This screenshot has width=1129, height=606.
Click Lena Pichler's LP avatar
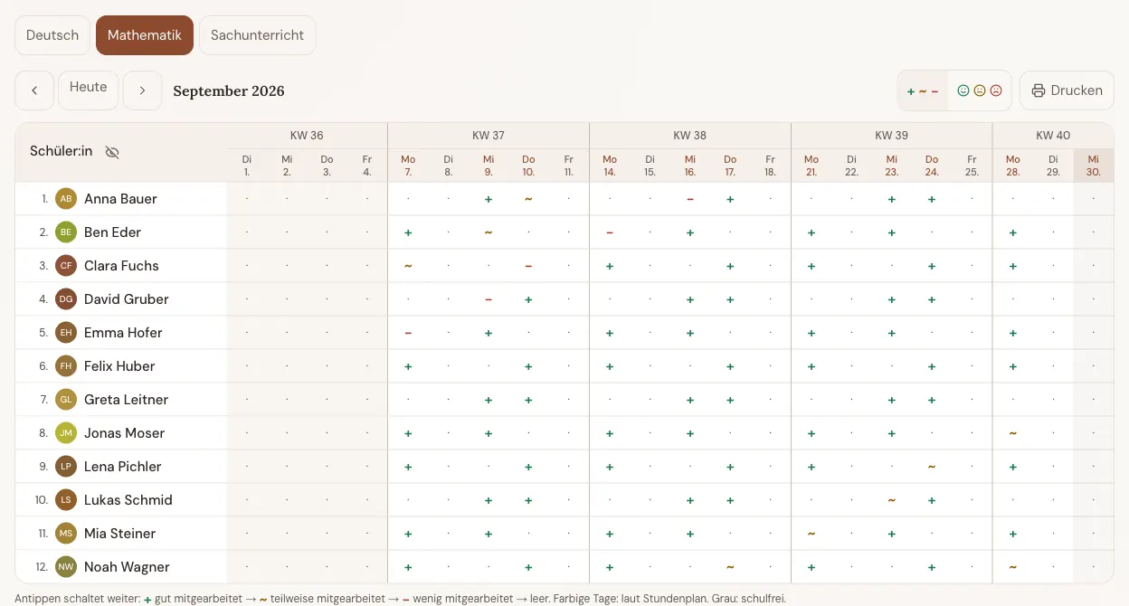pos(65,467)
